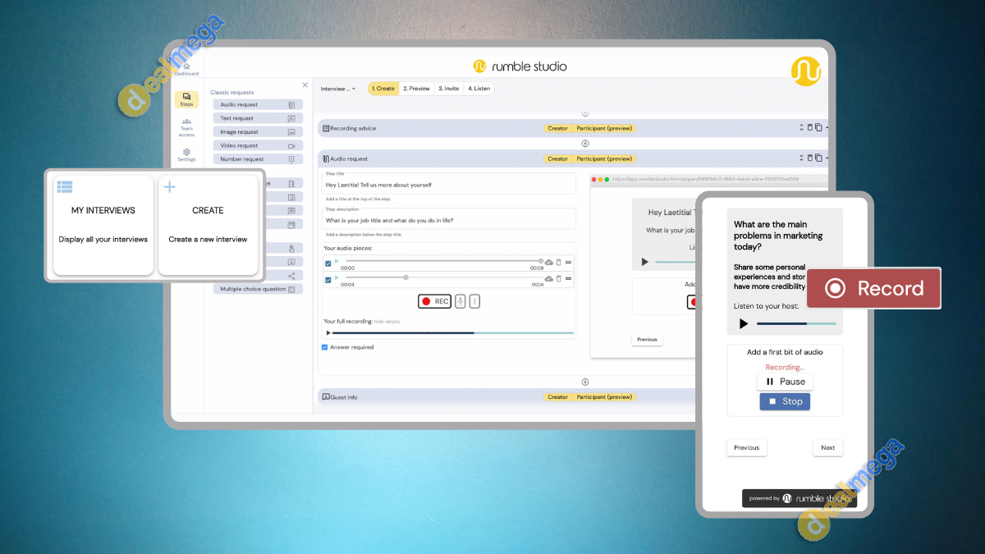Collapse the Audio request step
This screenshot has height=554, width=985.
801,158
